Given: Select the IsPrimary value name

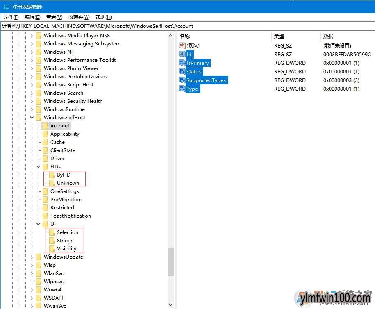Looking at the screenshot, I should [198, 63].
